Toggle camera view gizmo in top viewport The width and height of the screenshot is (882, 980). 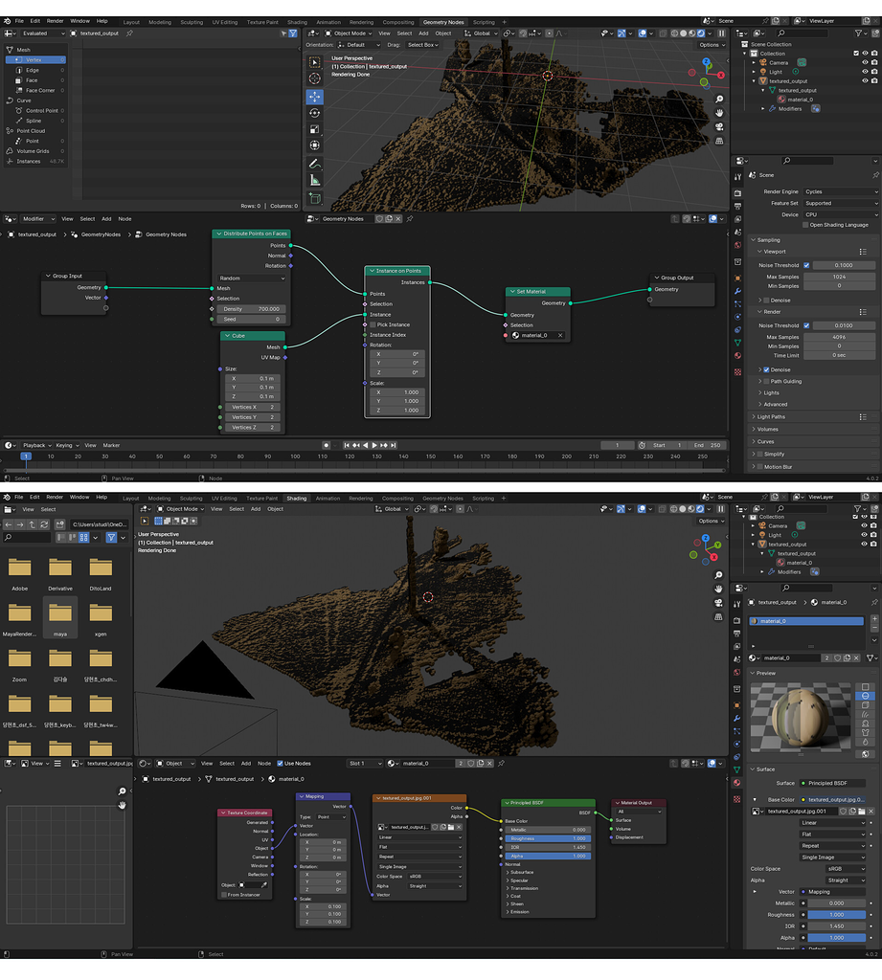(x=719, y=127)
